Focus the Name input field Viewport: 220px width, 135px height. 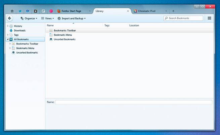[x=134, y=102]
